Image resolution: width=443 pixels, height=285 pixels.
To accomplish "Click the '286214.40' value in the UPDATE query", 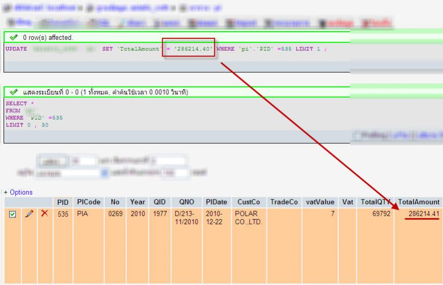I will 193,48.
